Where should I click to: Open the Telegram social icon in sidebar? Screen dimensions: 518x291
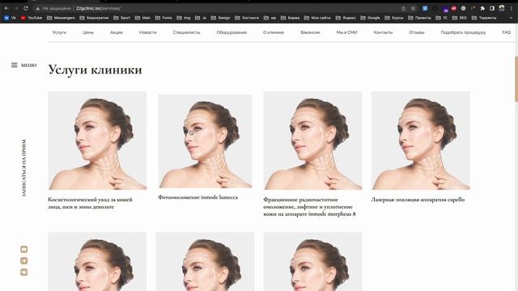[x=23, y=260]
